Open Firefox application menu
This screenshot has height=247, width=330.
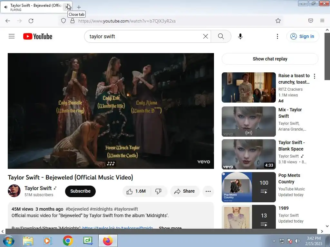(x=322, y=21)
